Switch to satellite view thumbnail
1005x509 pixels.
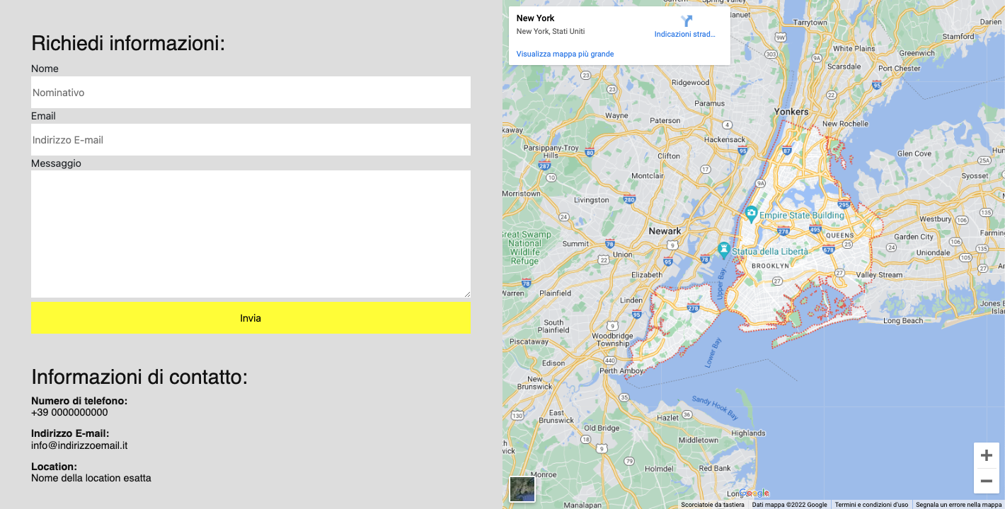[x=522, y=489]
